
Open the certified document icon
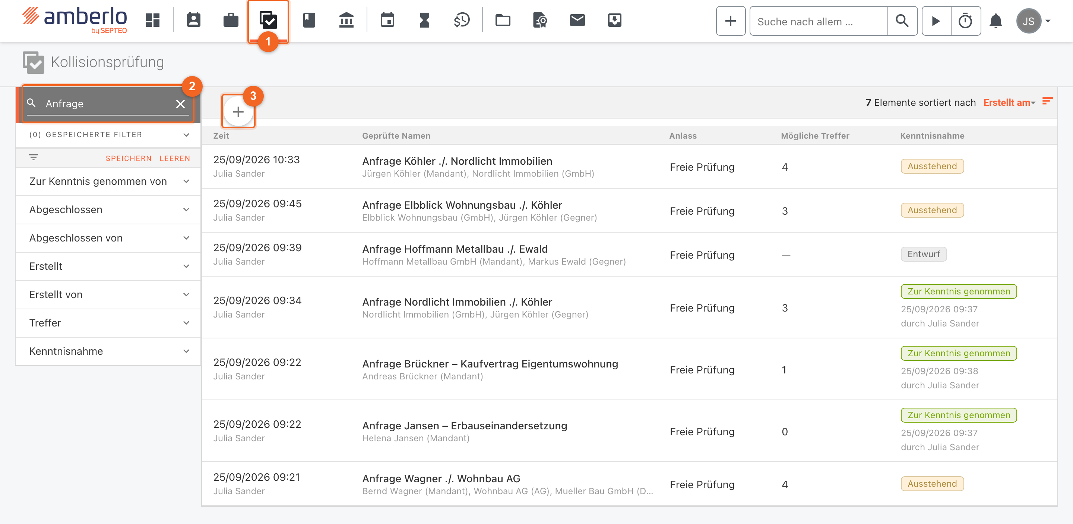(540, 20)
